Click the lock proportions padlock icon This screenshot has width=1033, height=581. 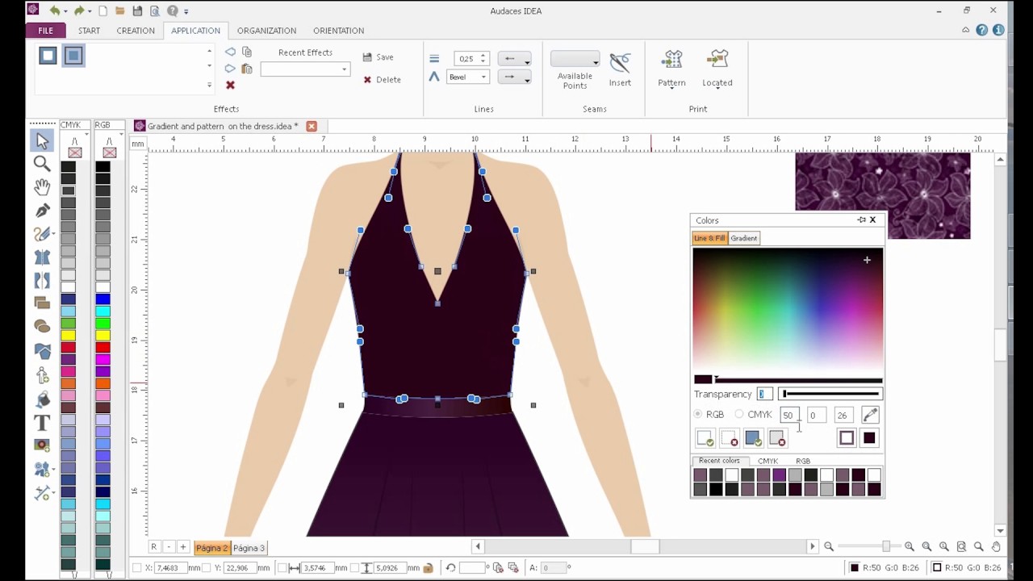click(x=428, y=568)
